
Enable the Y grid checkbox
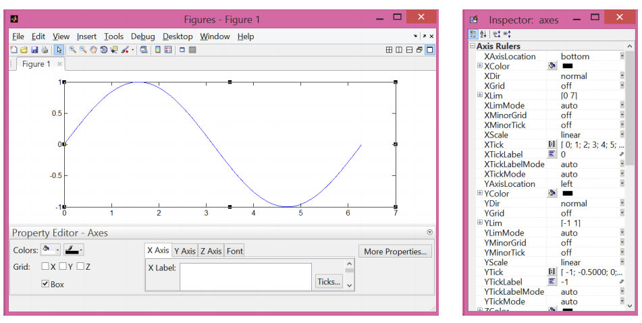(63, 266)
